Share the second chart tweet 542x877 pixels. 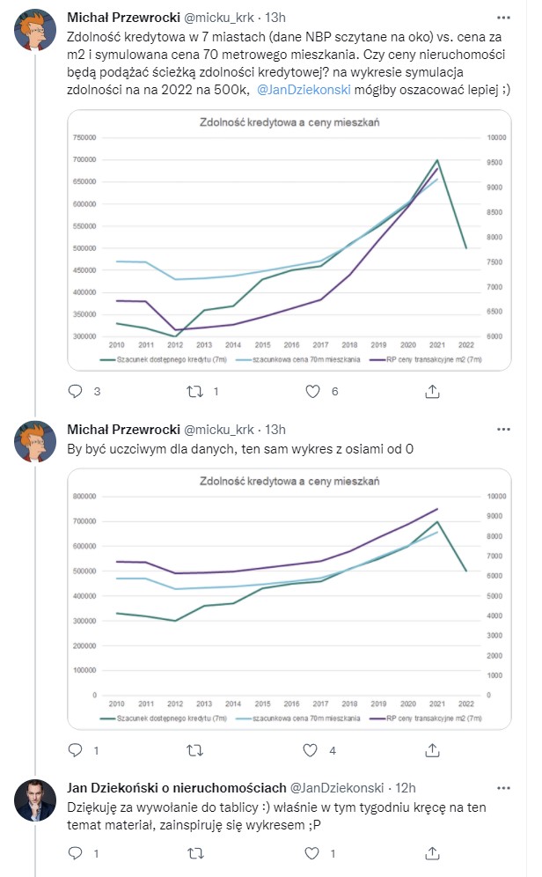pyautogui.click(x=434, y=751)
